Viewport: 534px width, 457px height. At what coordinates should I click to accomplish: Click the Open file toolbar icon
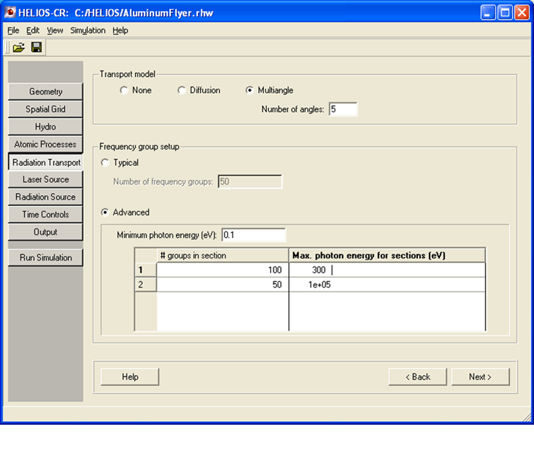coord(19,47)
